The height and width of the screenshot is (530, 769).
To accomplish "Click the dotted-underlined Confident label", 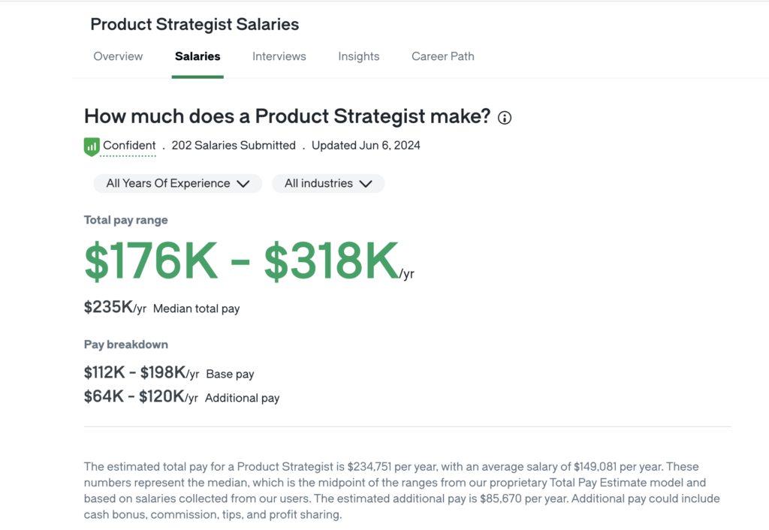I will coord(130,146).
